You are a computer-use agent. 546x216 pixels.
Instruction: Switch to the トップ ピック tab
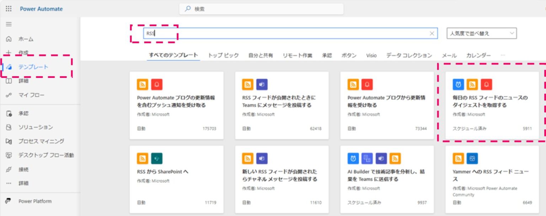(224, 55)
